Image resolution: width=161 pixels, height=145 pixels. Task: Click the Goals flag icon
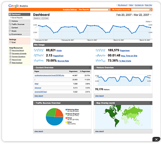(10, 31)
